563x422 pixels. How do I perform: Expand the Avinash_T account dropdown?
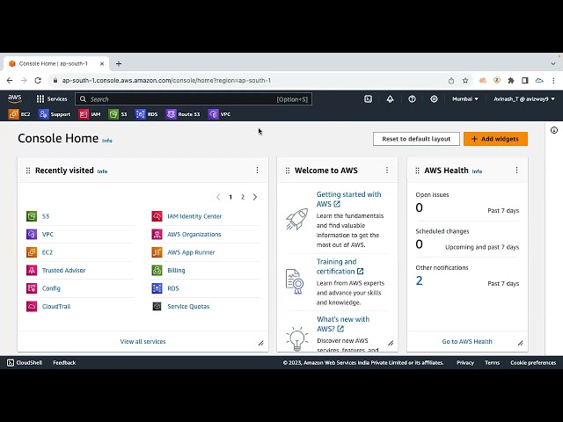[x=524, y=99]
